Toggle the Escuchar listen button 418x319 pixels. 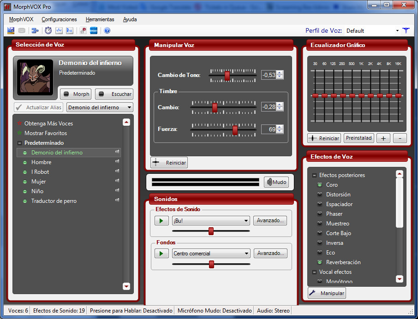[x=114, y=94]
